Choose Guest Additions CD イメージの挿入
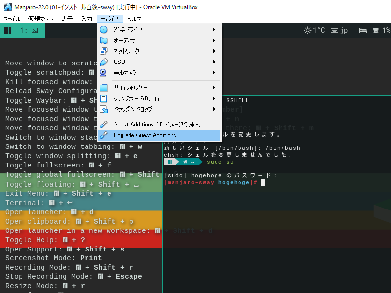 point(159,124)
